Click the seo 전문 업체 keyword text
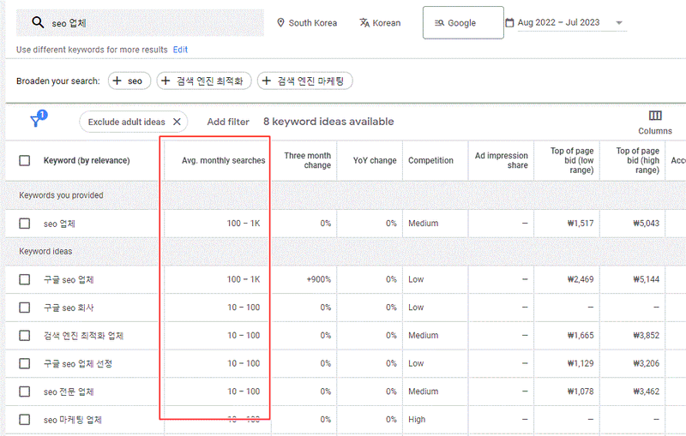Image resolution: width=686 pixels, height=436 pixels. [69, 391]
